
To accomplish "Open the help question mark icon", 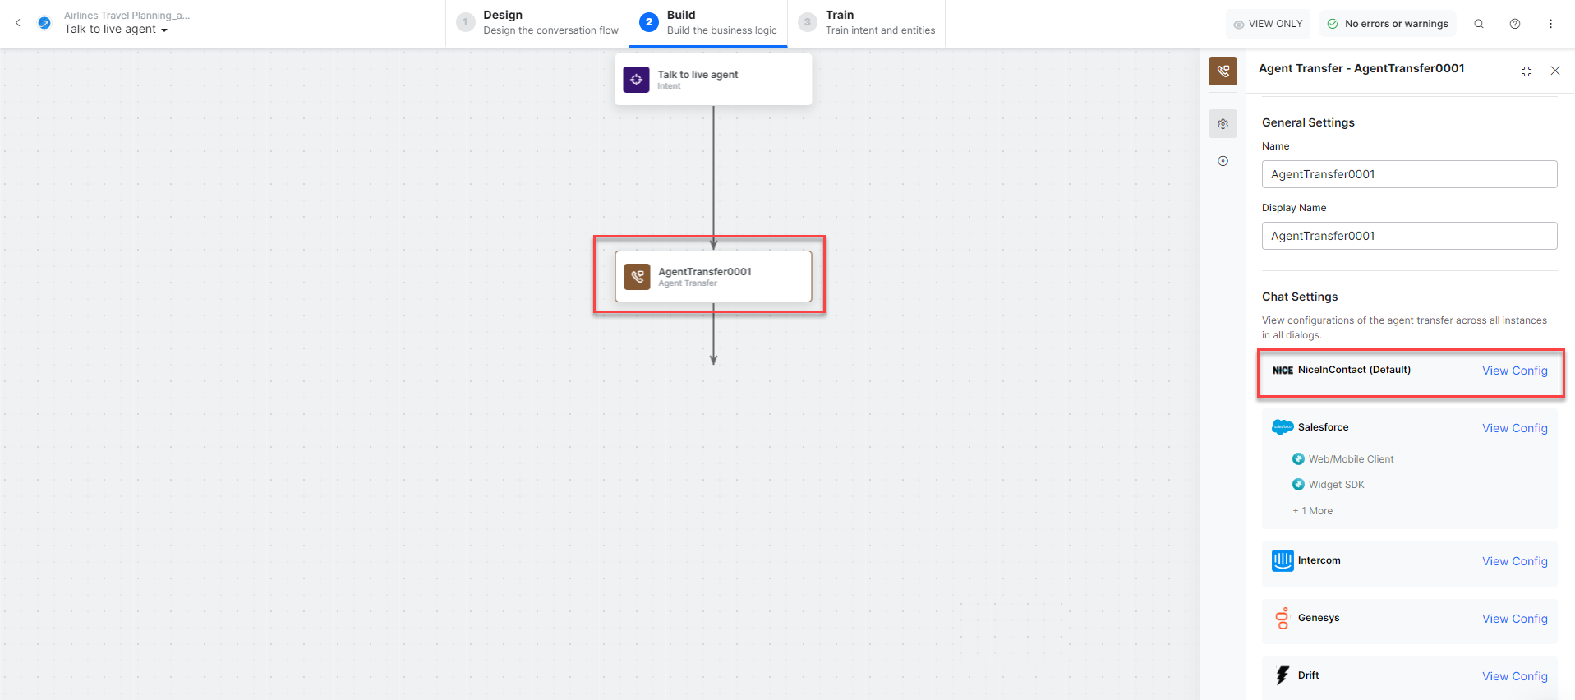I will 1514,24.
